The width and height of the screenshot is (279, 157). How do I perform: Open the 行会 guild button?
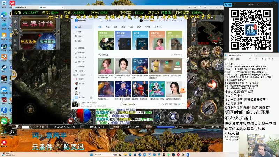(194, 38)
